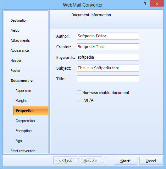Click into the Subject field
The image size is (166, 169).
click(x=108, y=68)
